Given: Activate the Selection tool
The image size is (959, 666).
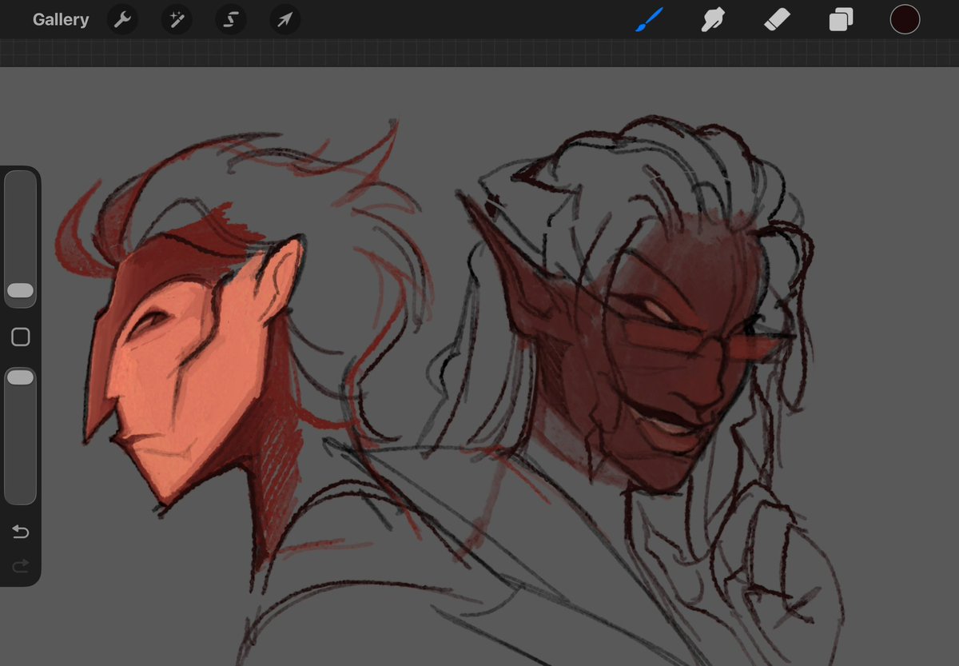Looking at the screenshot, I should (231, 20).
